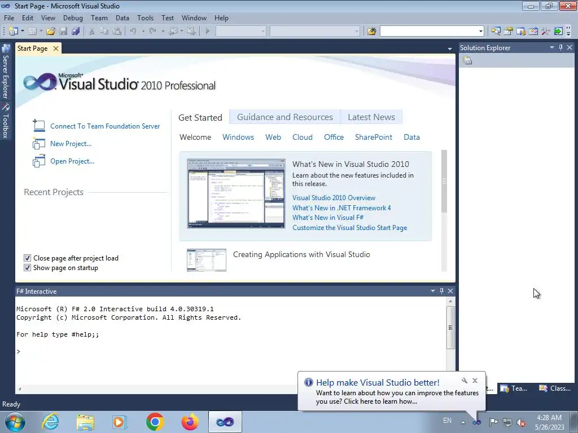
Task: Select the Windows category on Get Started
Action: [238, 138]
